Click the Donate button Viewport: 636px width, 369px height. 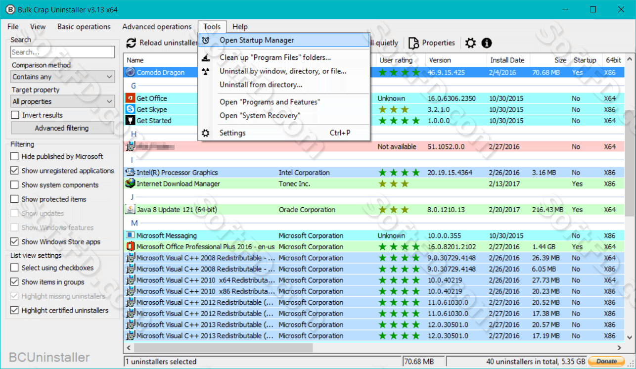(x=606, y=361)
